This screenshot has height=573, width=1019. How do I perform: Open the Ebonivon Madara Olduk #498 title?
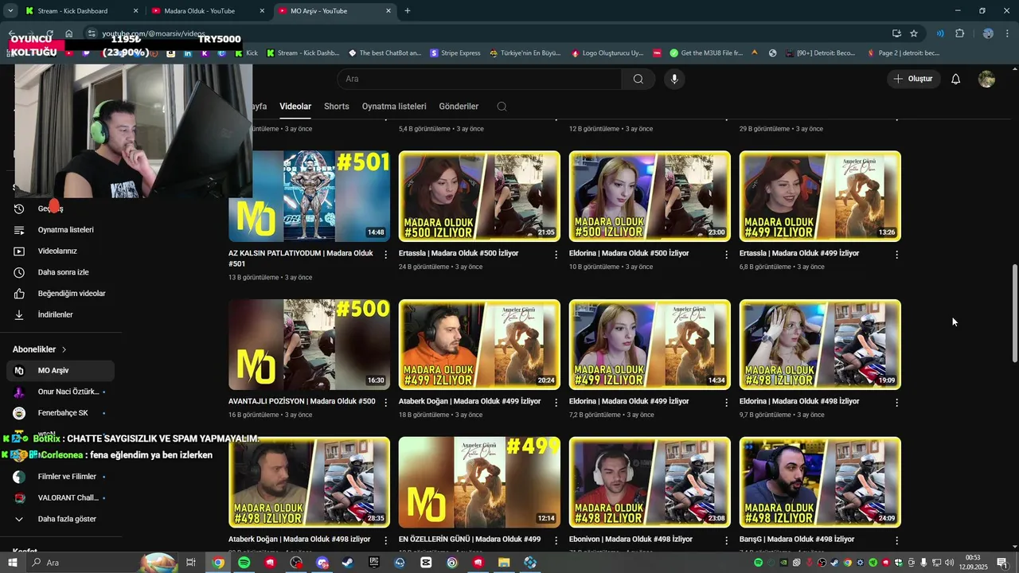[631, 540]
